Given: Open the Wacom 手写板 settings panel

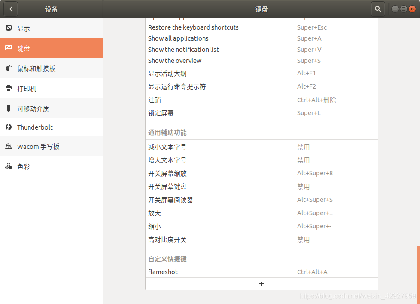Looking at the screenshot, I should tap(51, 146).
